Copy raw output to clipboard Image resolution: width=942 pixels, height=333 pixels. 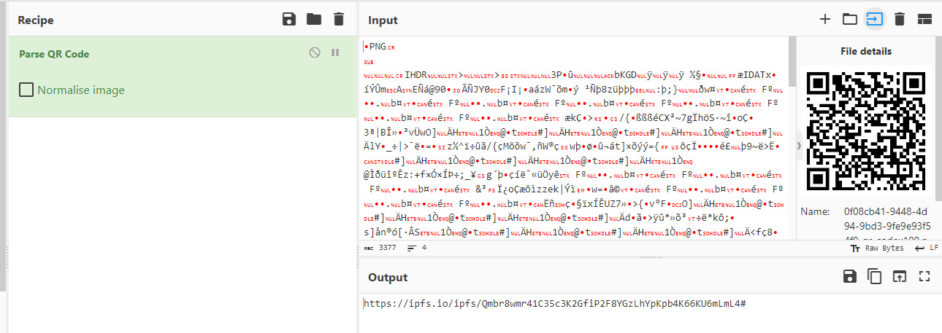point(874,277)
